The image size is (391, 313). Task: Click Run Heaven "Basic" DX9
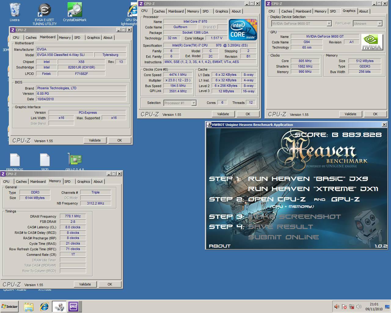pyautogui.click(x=308, y=179)
